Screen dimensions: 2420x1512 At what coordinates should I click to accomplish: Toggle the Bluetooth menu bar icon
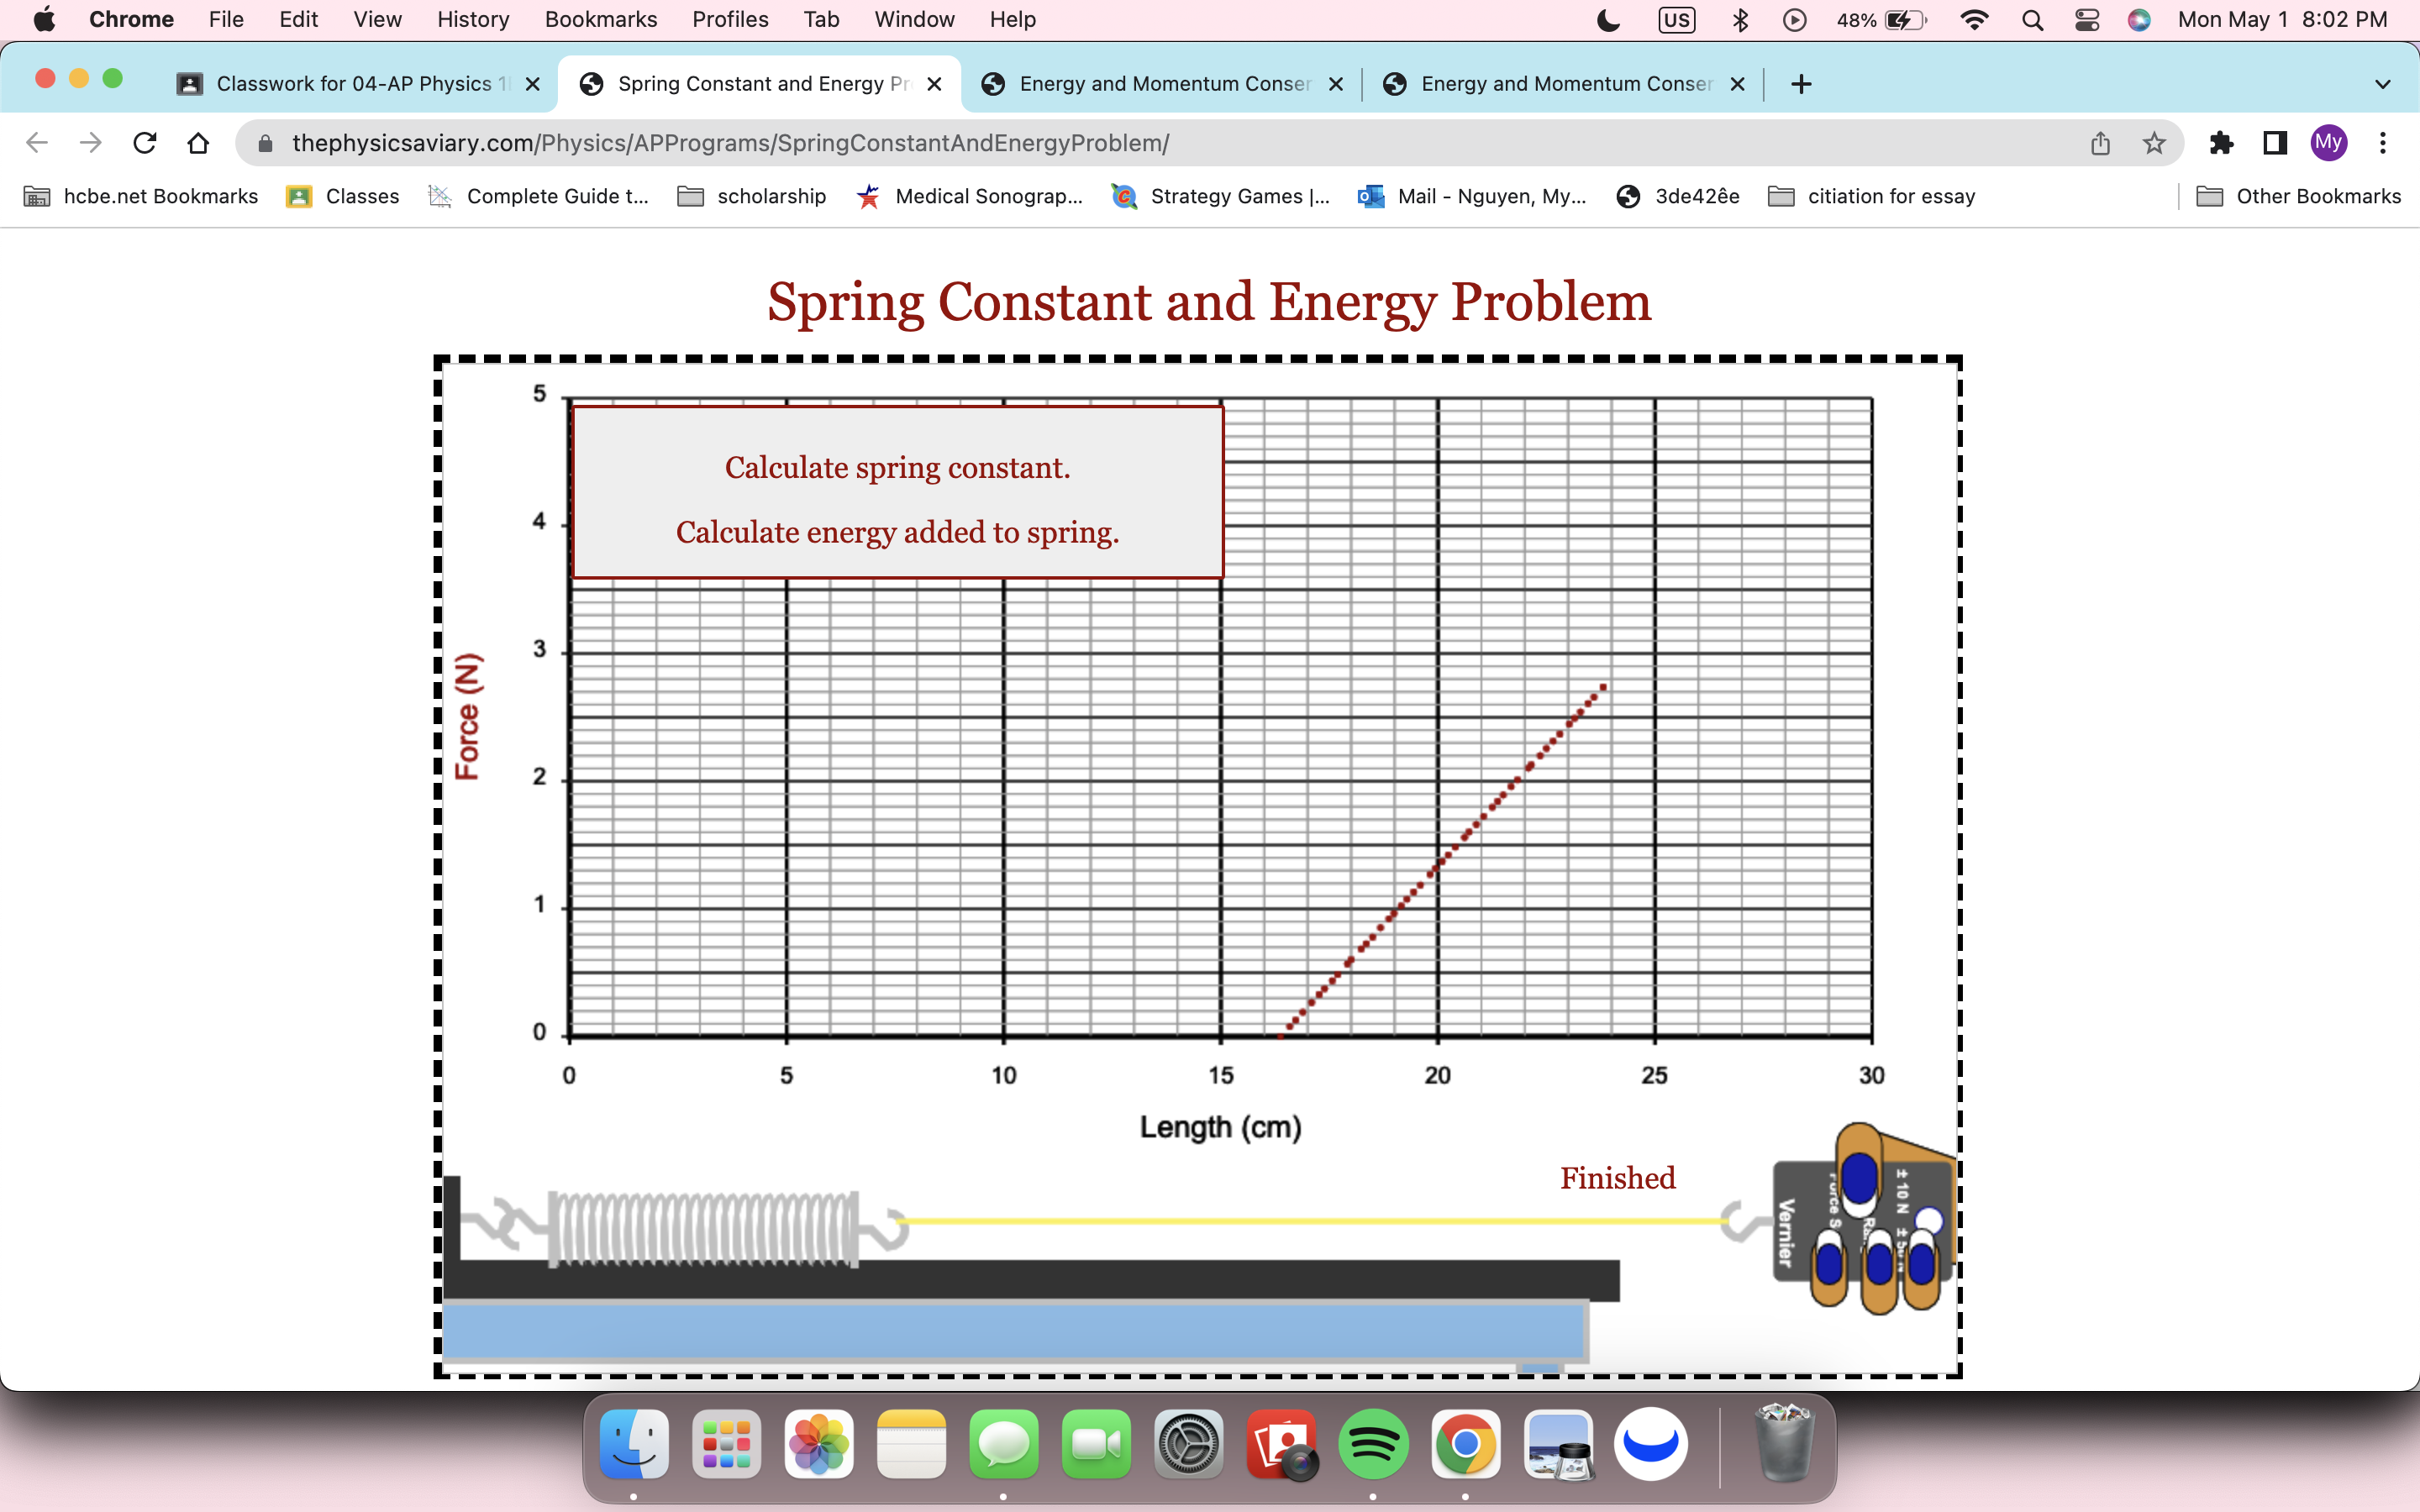[x=1740, y=20]
